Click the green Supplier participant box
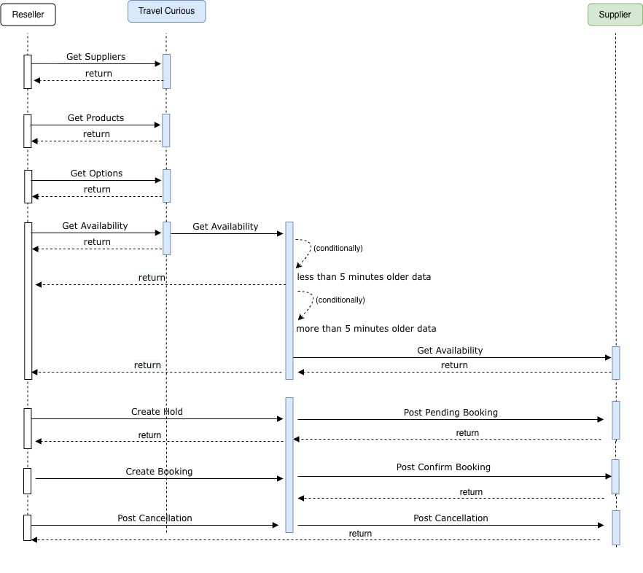Viewport: 643px width, 573px height. (x=615, y=15)
